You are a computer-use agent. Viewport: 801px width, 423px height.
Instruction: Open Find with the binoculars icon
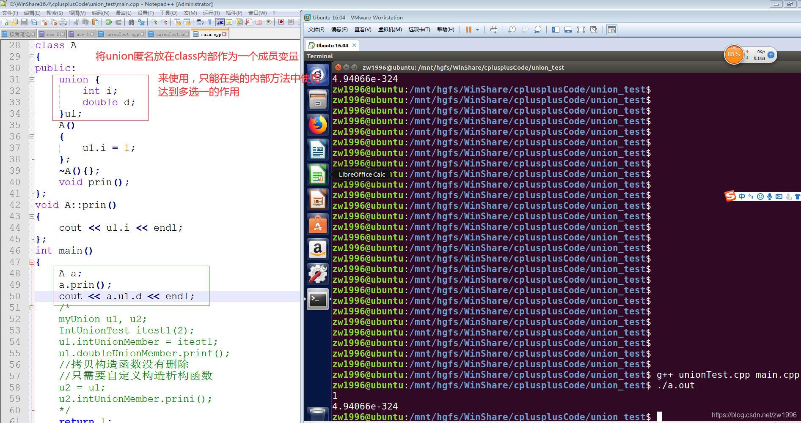pyautogui.click(x=131, y=22)
